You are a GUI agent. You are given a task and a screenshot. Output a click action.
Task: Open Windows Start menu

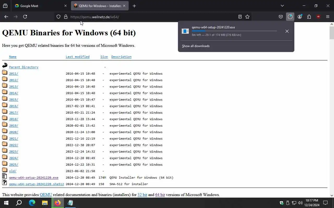click(6, 203)
